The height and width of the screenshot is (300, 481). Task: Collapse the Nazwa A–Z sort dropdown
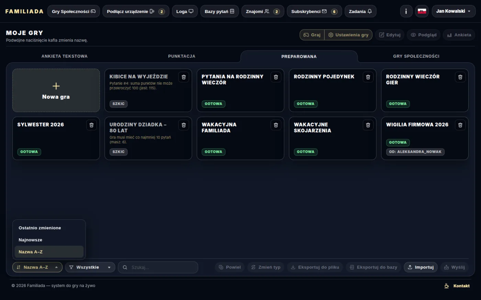tap(37, 267)
